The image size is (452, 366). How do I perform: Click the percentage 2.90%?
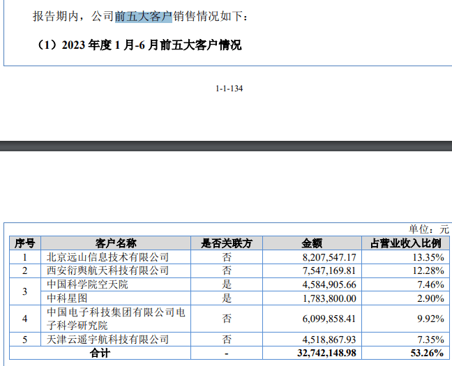430,298
